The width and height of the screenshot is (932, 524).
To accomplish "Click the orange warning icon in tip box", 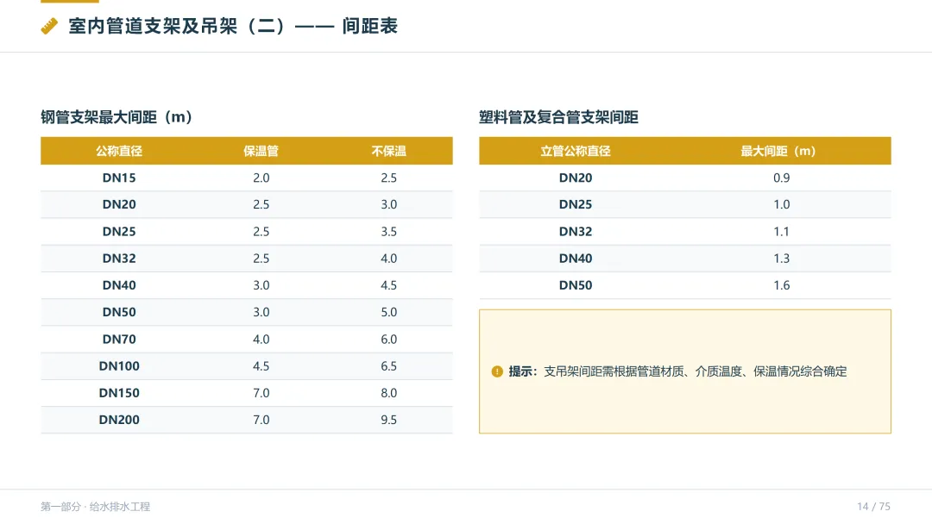I will coord(497,371).
